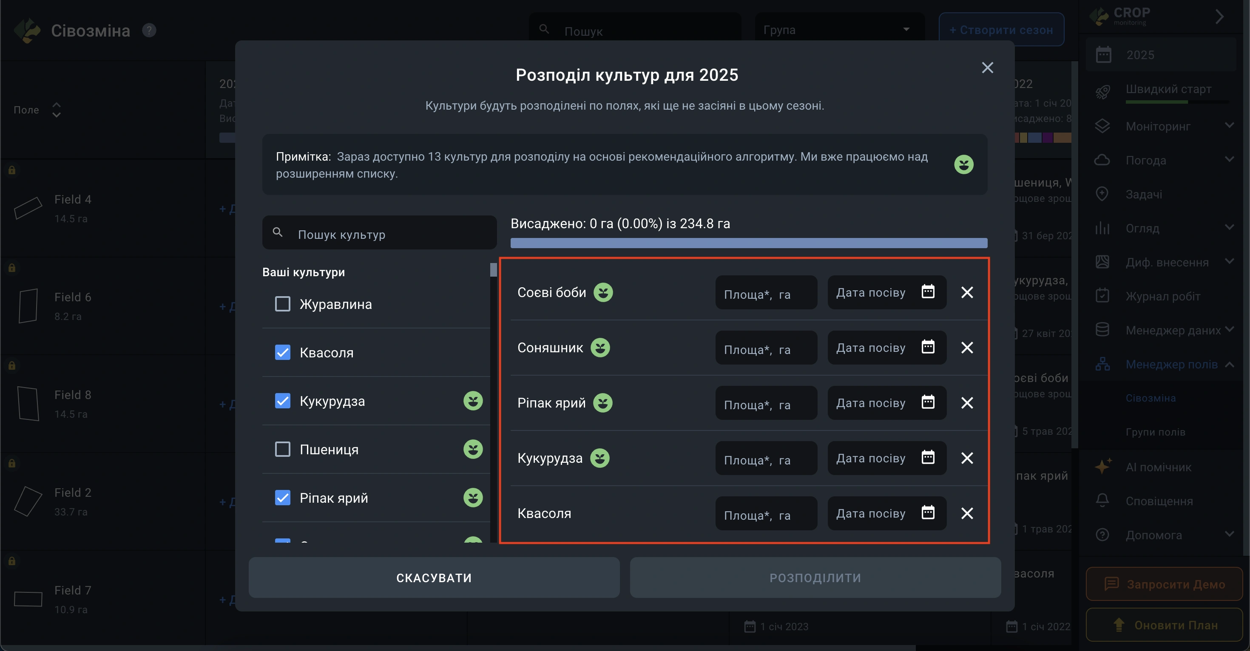Click Запросити Демо button
The height and width of the screenshot is (651, 1250).
[x=1164, y=584]
